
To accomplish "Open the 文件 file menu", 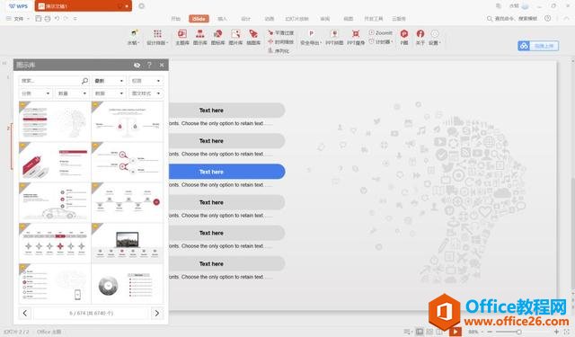I will point(18,18).
